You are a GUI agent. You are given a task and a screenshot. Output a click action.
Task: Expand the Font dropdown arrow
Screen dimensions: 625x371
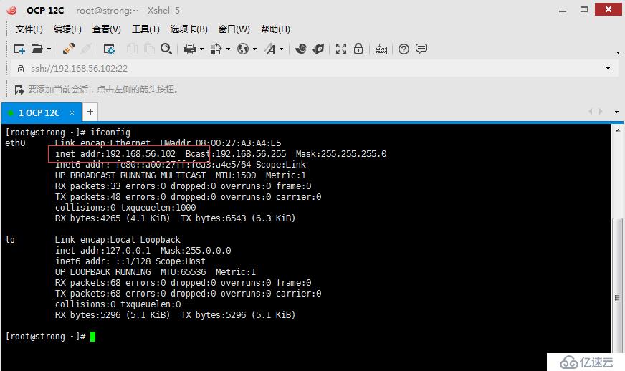(282, 49)
